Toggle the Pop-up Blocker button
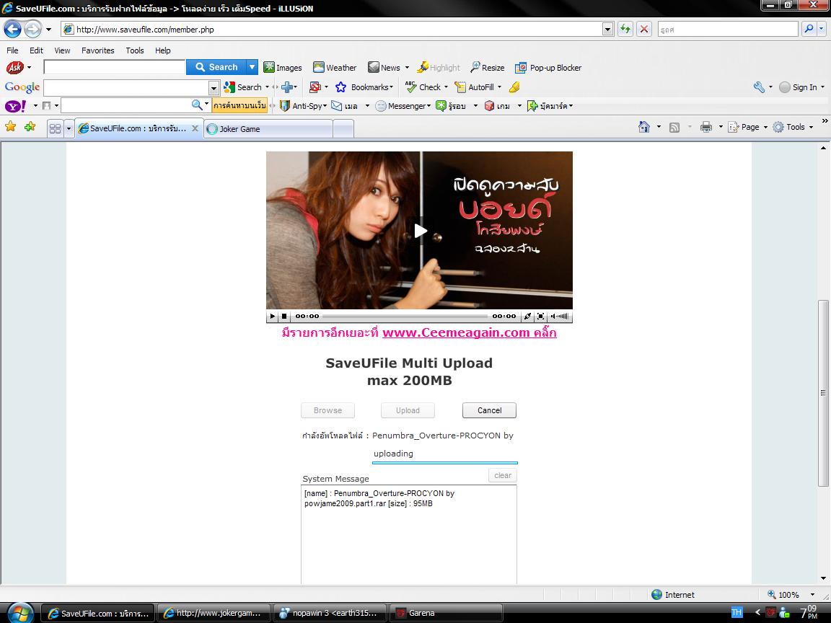The image size is (831, 623). pyautogui.click(x=548, y=67)
